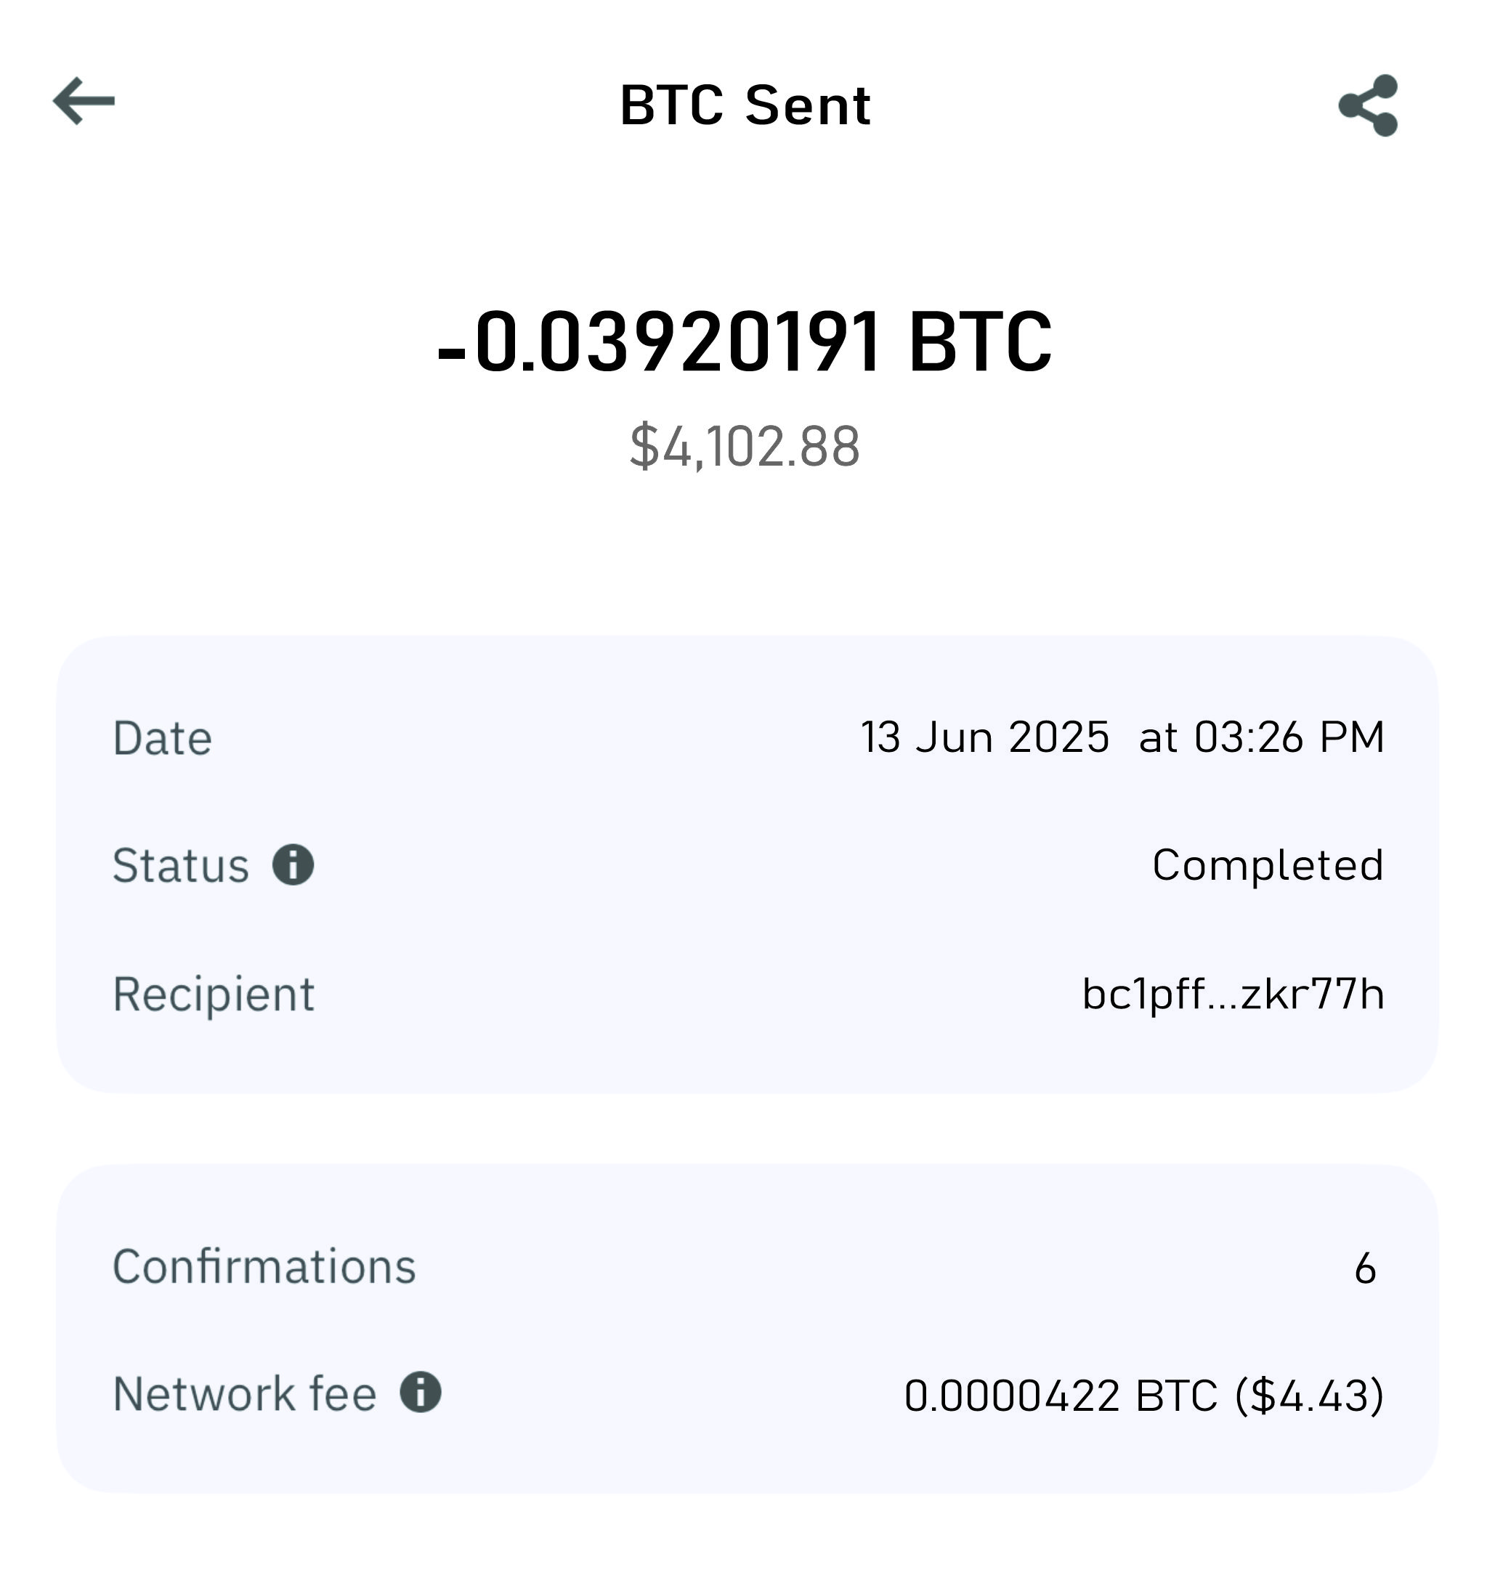Tap the 13 Jun 2025 date text
This screenshot has width=1495, height=1575.
pos(985,737)
